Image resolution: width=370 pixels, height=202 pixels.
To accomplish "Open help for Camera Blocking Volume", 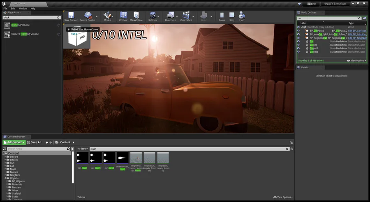I will coord(58,34).
